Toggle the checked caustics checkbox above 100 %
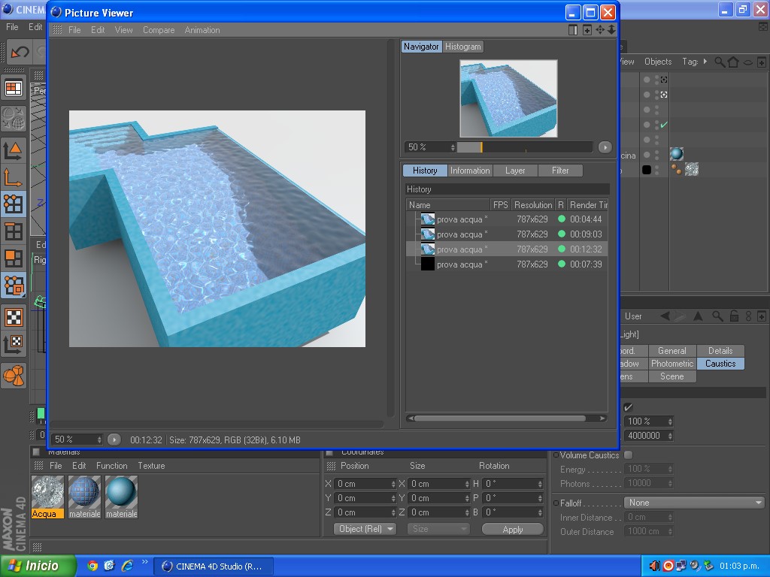The height and width of the screenshot is (577, 770). 628,406
